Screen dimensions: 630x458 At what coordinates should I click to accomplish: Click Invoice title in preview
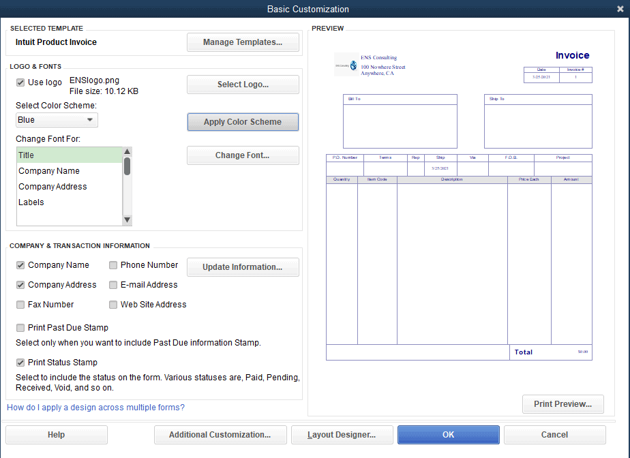[x=572, y=55]
